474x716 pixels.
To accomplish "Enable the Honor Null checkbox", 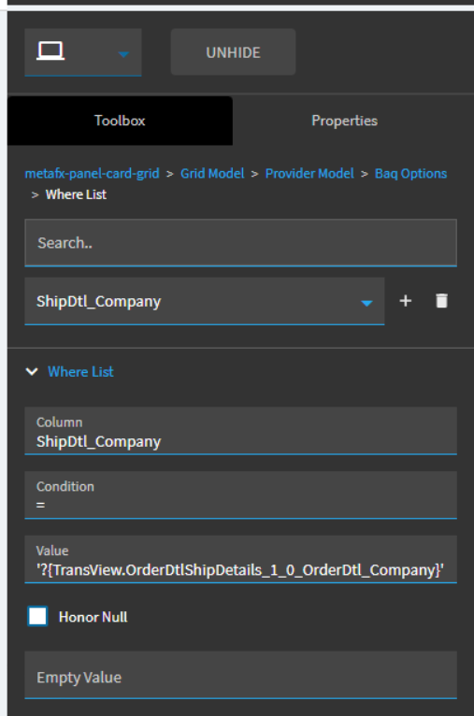I will [x=37, y=617].
